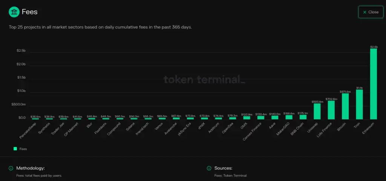Click the Fees bank icon in header
Image resolution: width=386 pixels, height=181 pixels.
[x=14, y=12]
